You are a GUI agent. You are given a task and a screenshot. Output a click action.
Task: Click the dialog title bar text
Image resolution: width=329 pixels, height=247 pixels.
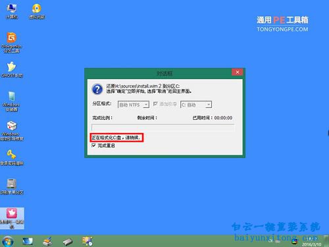[x=164, y=73]
